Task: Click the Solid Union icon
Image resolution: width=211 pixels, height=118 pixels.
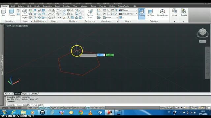Action: [35, 10]
